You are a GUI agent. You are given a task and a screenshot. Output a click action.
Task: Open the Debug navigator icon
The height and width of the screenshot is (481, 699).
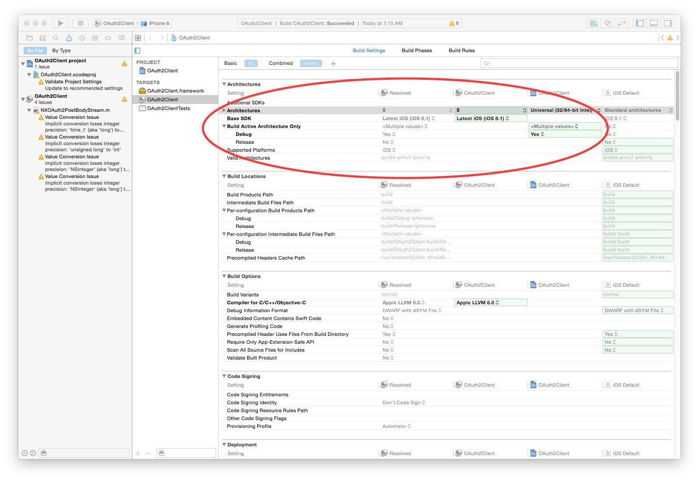click(95, 38)
